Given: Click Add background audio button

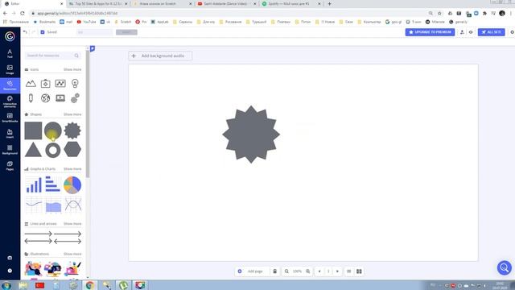Looking at the screenshot, I should coord(160,56).
